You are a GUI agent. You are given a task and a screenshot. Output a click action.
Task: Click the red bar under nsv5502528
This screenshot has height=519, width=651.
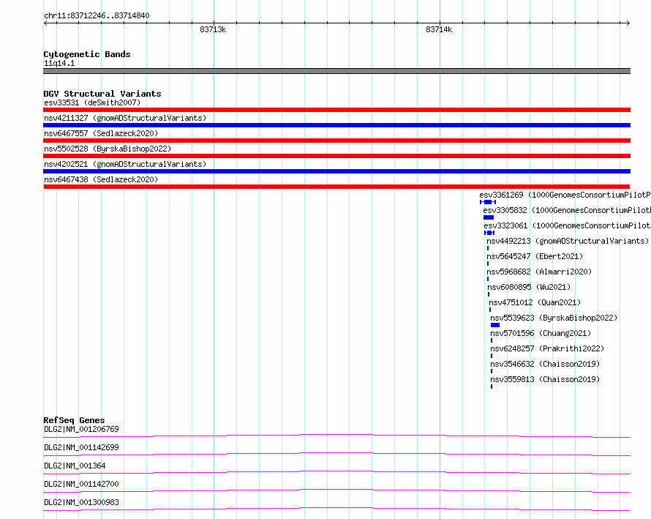tap(336, 156)
